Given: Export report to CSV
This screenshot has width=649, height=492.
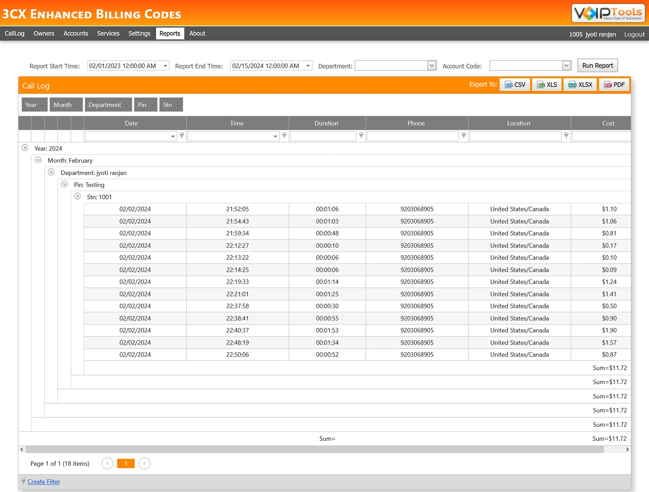Looking at the screenshot, I should tap(515, 85).
